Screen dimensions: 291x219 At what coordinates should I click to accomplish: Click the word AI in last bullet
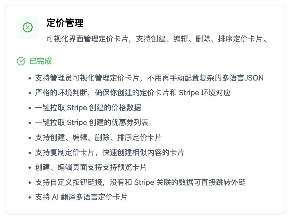point(55,197)
